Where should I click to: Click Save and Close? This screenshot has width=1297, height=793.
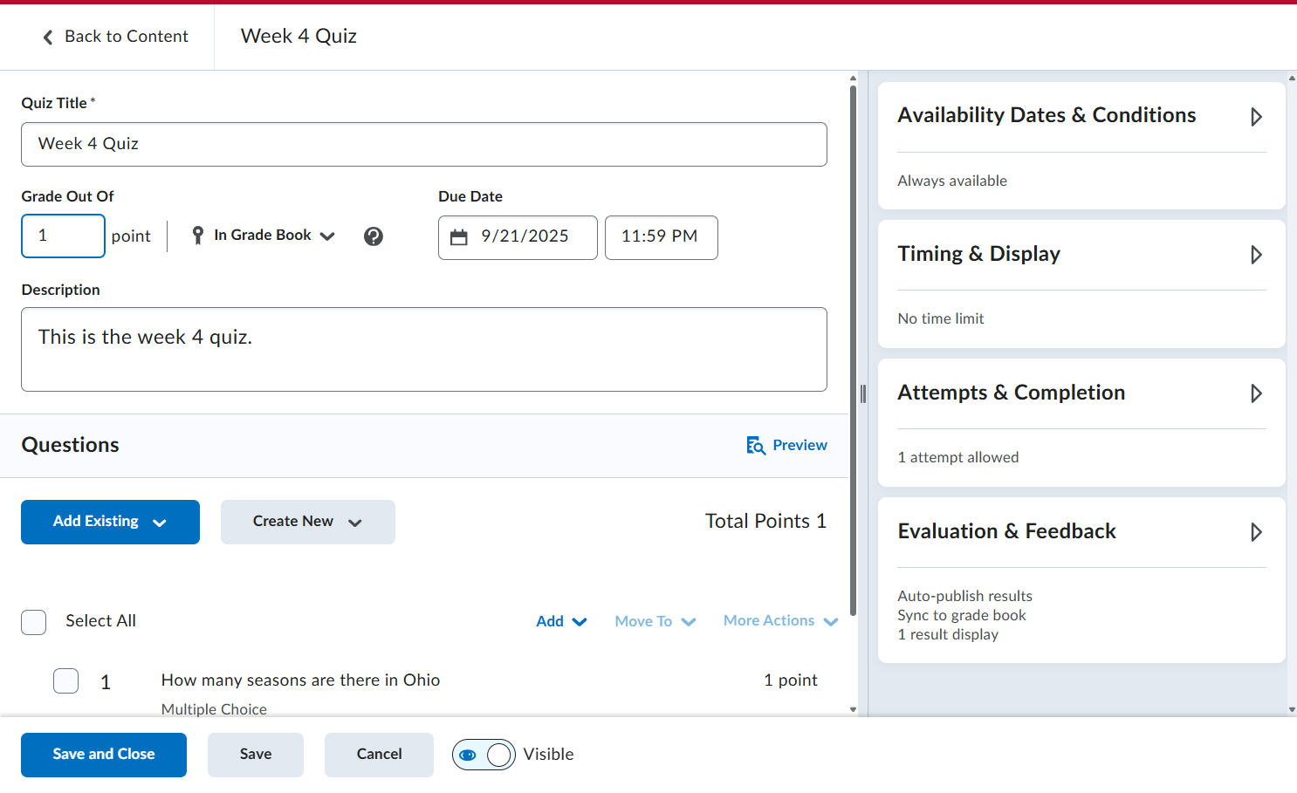coord(104,755)
